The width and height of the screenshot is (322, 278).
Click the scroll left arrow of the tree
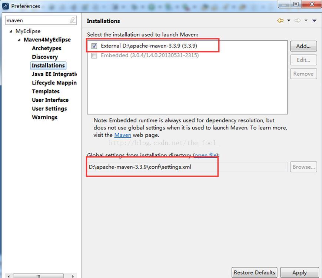[9, 276]
